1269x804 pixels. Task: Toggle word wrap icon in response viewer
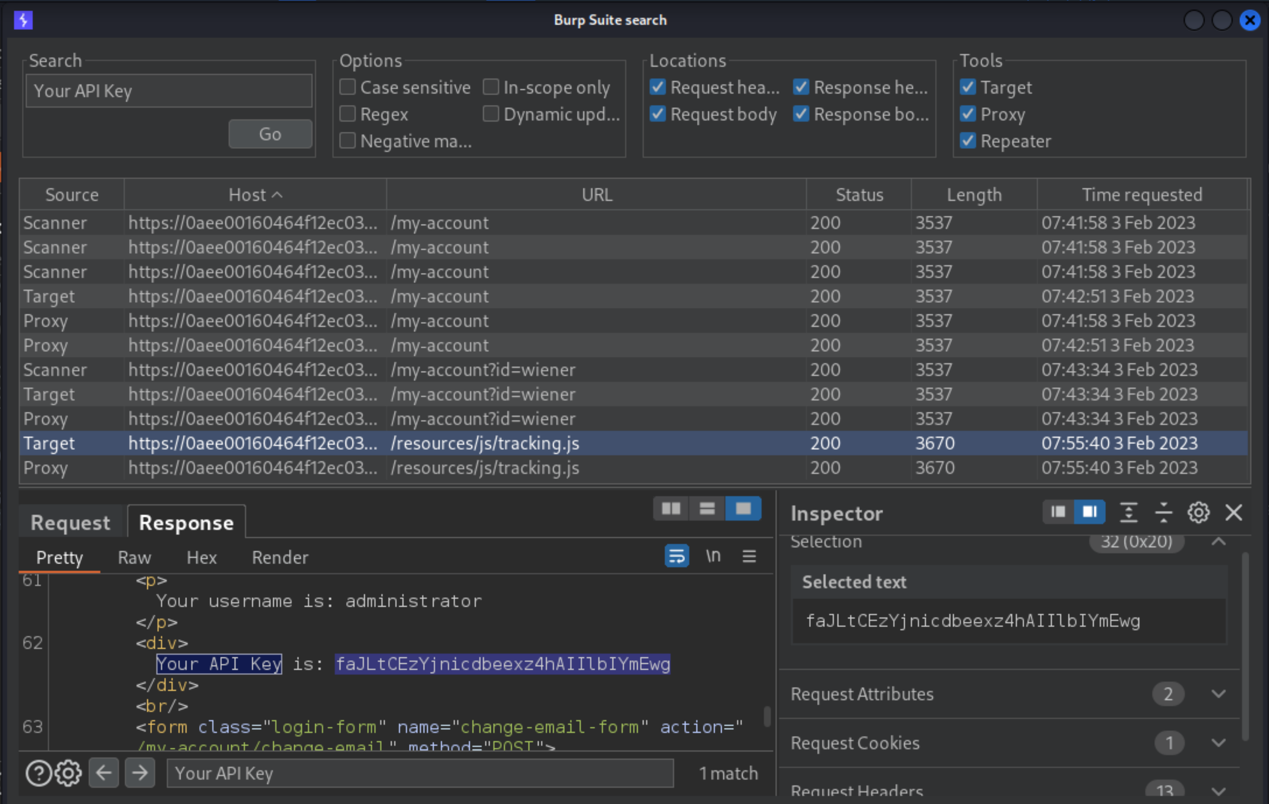click(676, 556)
